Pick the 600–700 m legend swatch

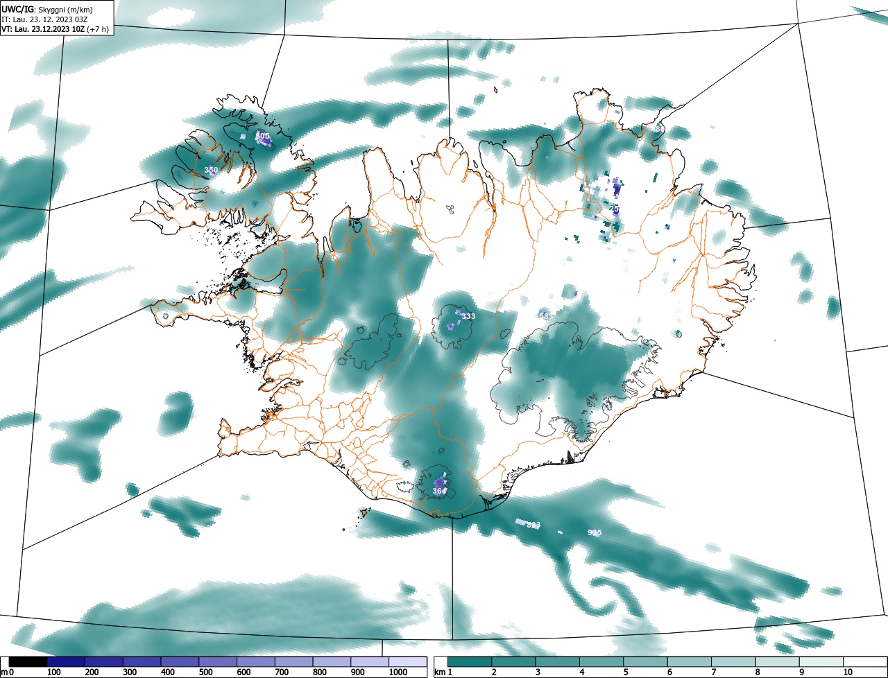point(255,662)
